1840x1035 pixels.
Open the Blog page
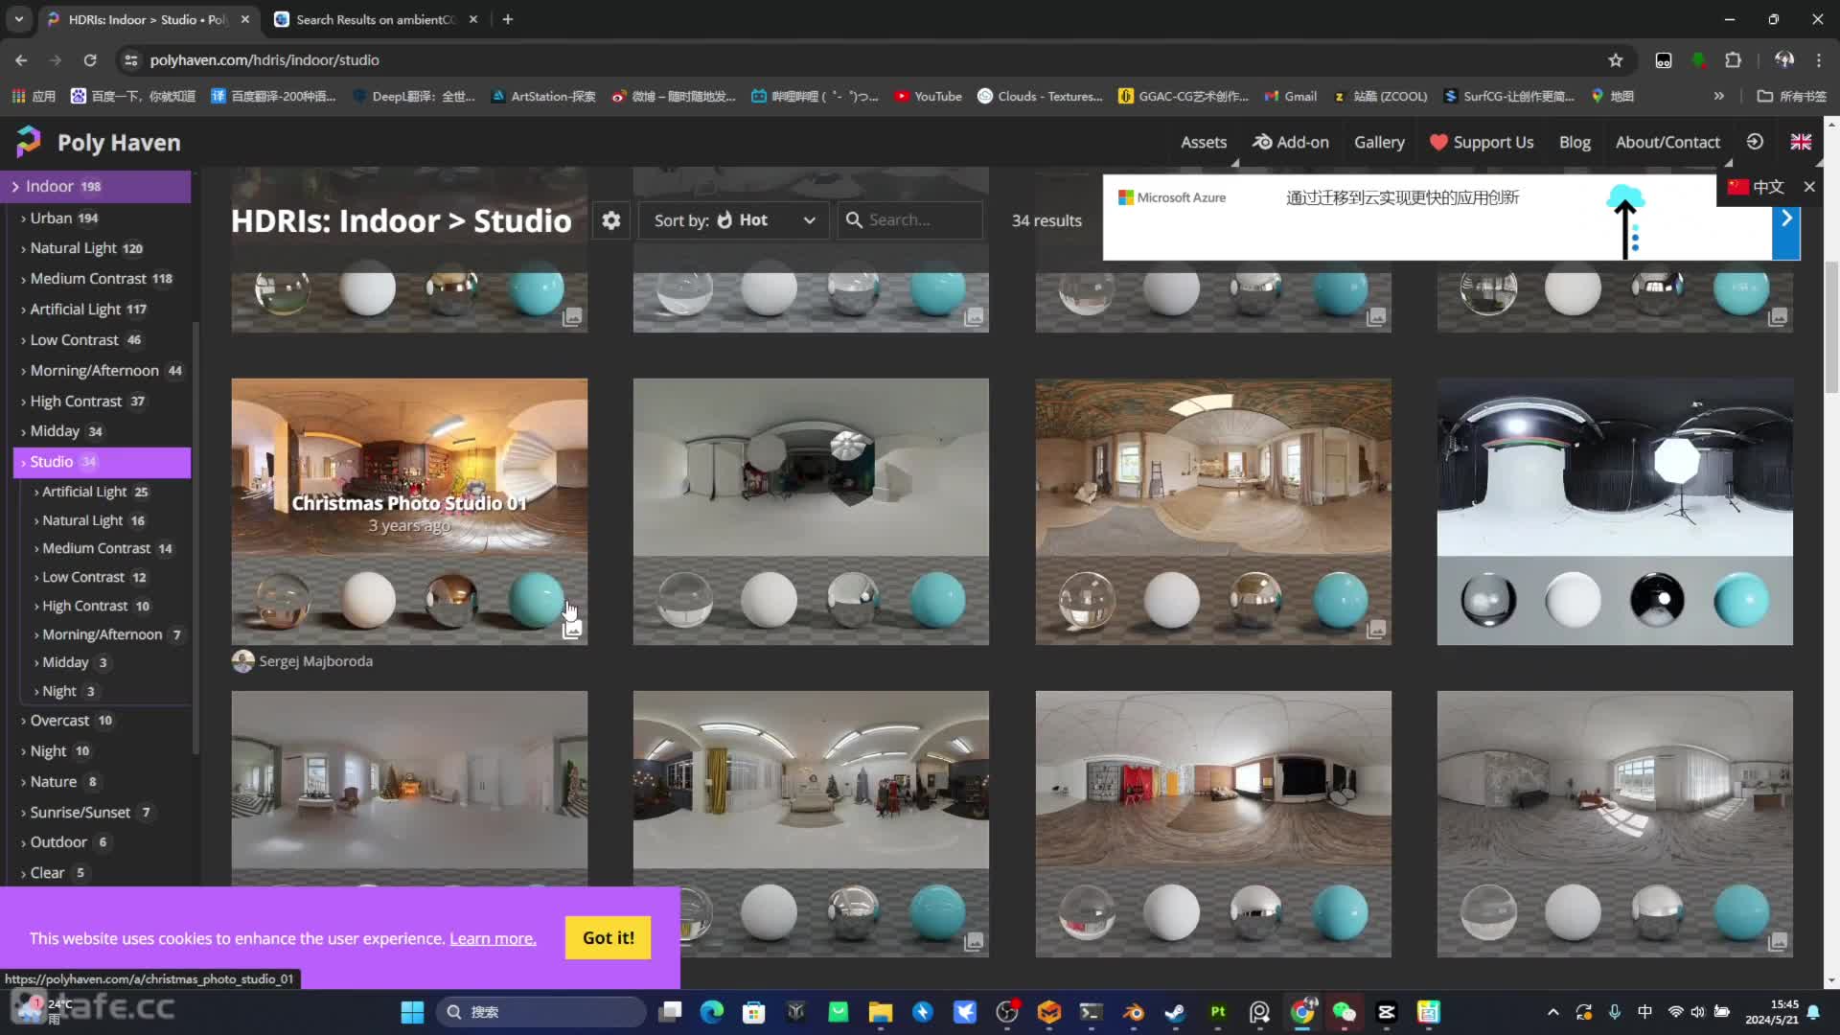pos(1575,142)
